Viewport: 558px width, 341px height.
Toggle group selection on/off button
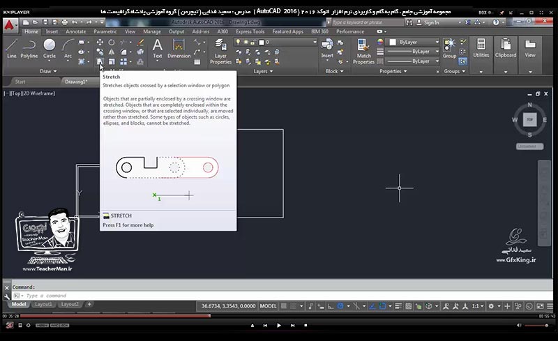pos(462,61)
